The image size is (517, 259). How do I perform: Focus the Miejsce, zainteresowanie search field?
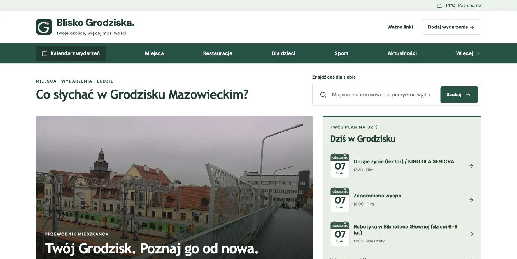click(x=381, y=95)
